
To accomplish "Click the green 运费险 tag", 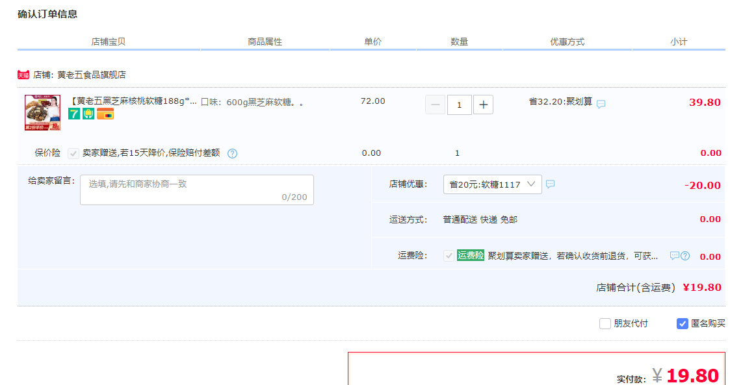I will pyautogui.click(x=471, y=255).
